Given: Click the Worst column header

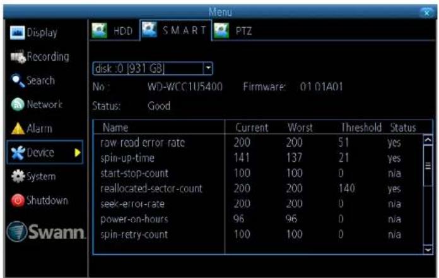Looking at the screenshot, I should click(x=300, y=128).
